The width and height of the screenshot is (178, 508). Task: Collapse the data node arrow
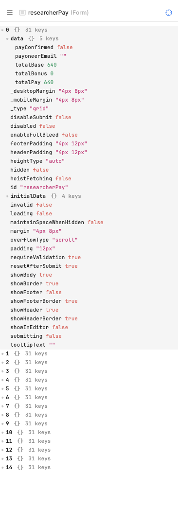click(x=7, y=39)
